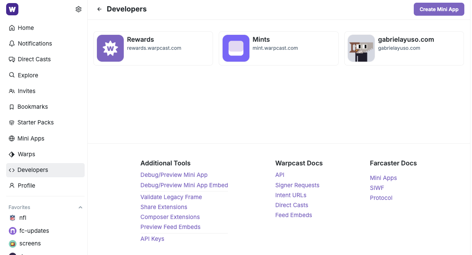Collapse the Favorites section chevron
The image size is (472, 255).
[80, 207]
